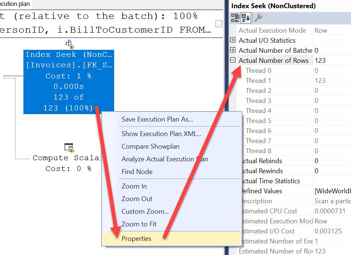Screen dimensions: 351x255
Task: Select the Thread 6 row
Action: pyautogui.click(x=296, y=130)
